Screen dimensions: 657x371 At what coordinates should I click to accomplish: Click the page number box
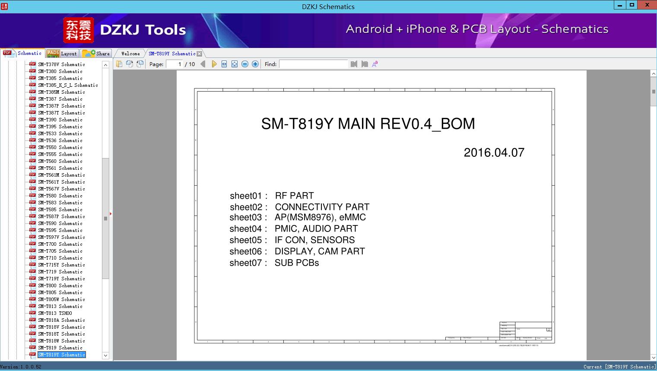(x=175, y=64)
